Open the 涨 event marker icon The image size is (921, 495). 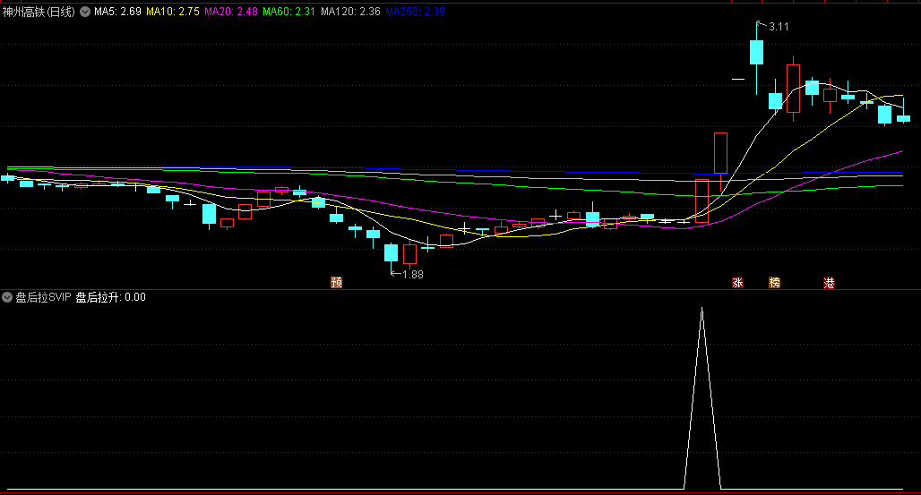click(737, 283)
